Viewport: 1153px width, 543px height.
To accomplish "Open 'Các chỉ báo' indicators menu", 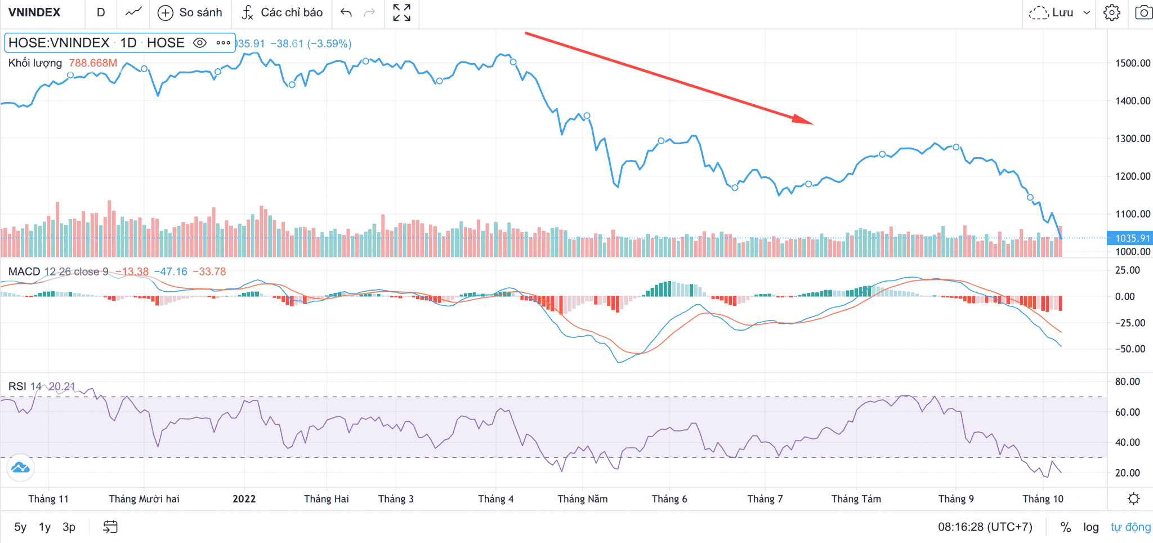I will pyautogui.click(x=282, y=12).
